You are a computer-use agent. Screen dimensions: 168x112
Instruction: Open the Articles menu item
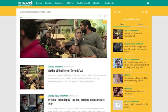coord(39,3)
